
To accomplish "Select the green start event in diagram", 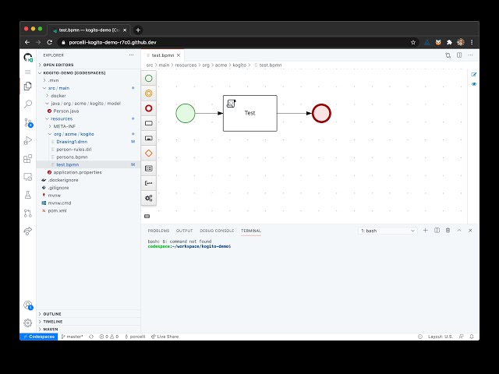I will tap(186, 113).
